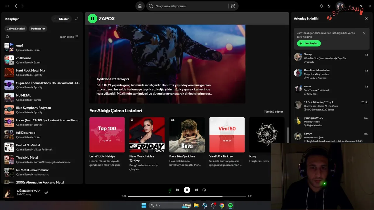374x210 pixels.
Task: Open esma's 'Sour Times' activity
Action: (331, 90)
